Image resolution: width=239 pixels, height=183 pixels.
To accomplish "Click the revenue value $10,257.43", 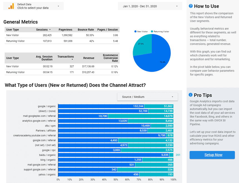I will [88, 72].
